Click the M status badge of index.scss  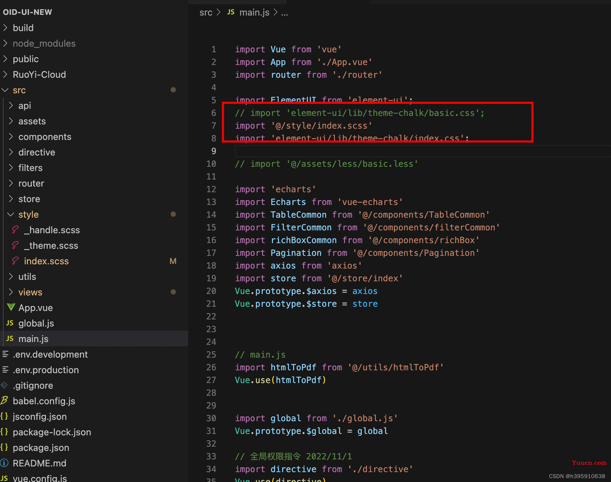pos(173,261)
